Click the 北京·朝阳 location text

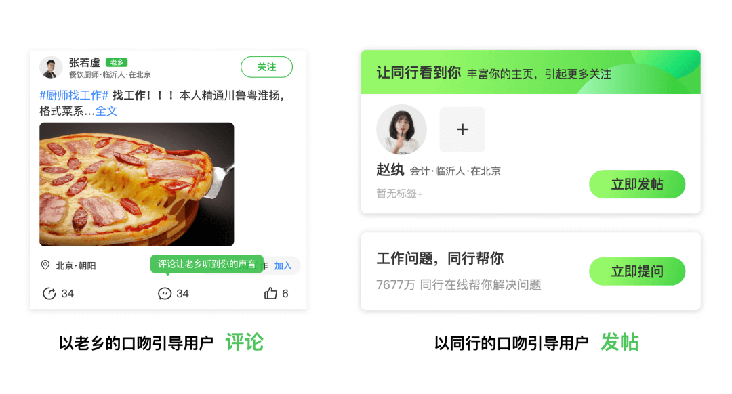click(x=76, y=266)
